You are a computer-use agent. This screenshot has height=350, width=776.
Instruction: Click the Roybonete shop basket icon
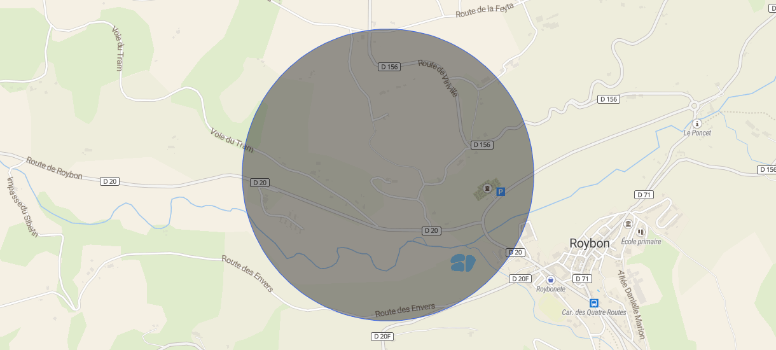point(550,279)
